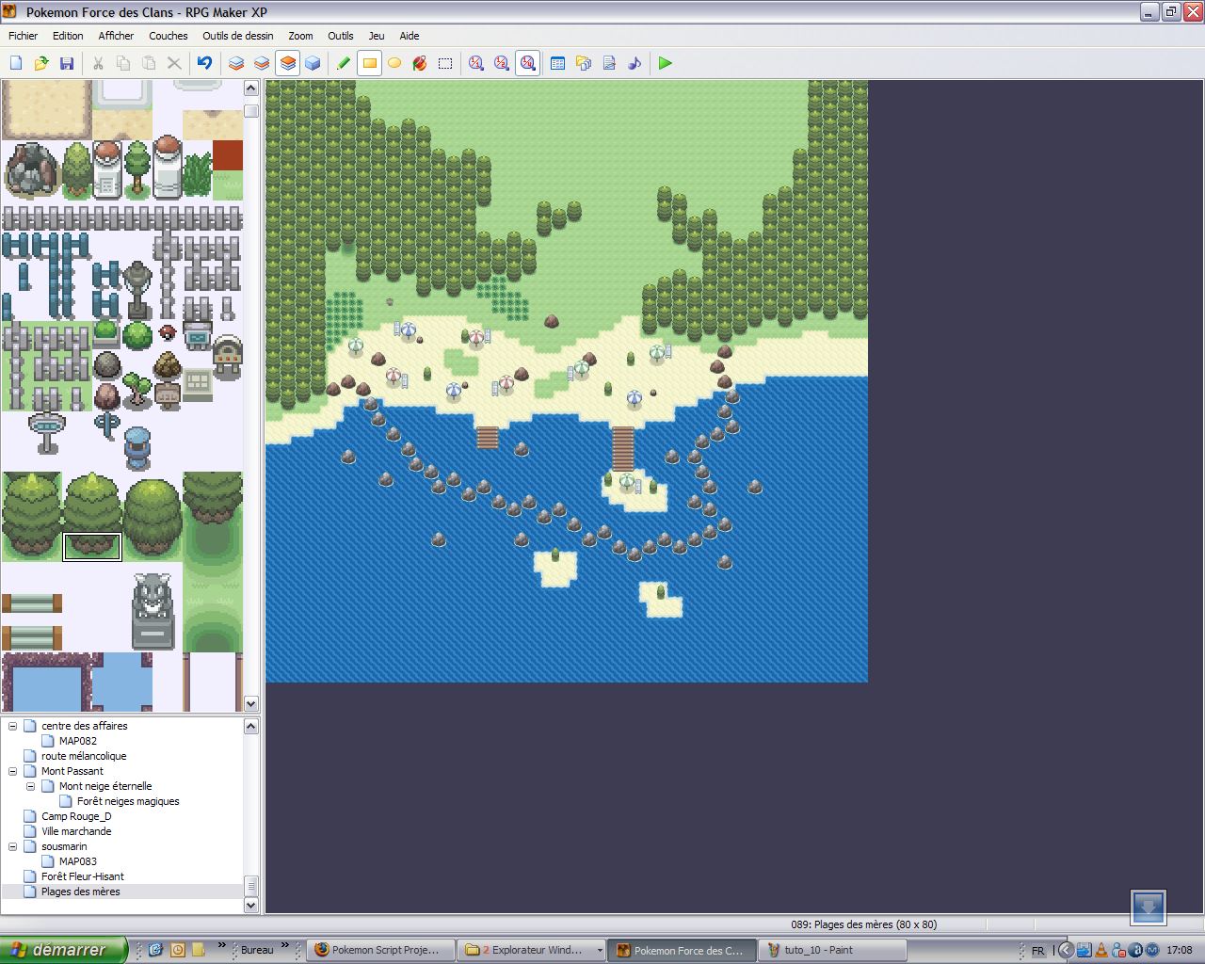This screenshot has height=964, width=1205.
Task: Save the project with floppy disk icon
Action: tap(67, 63)
